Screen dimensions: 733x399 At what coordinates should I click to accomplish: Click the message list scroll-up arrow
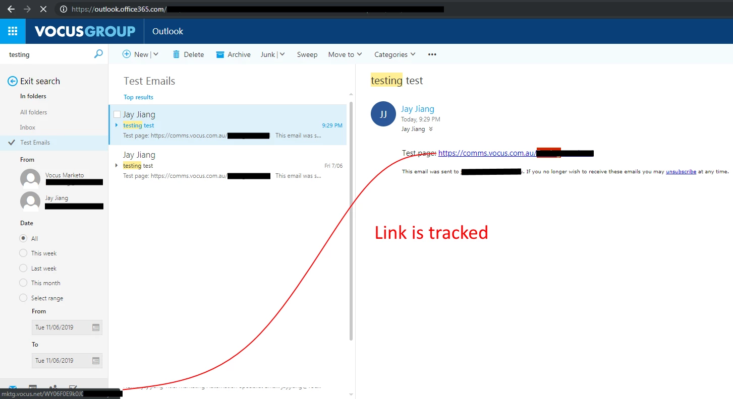click(351, 94)
